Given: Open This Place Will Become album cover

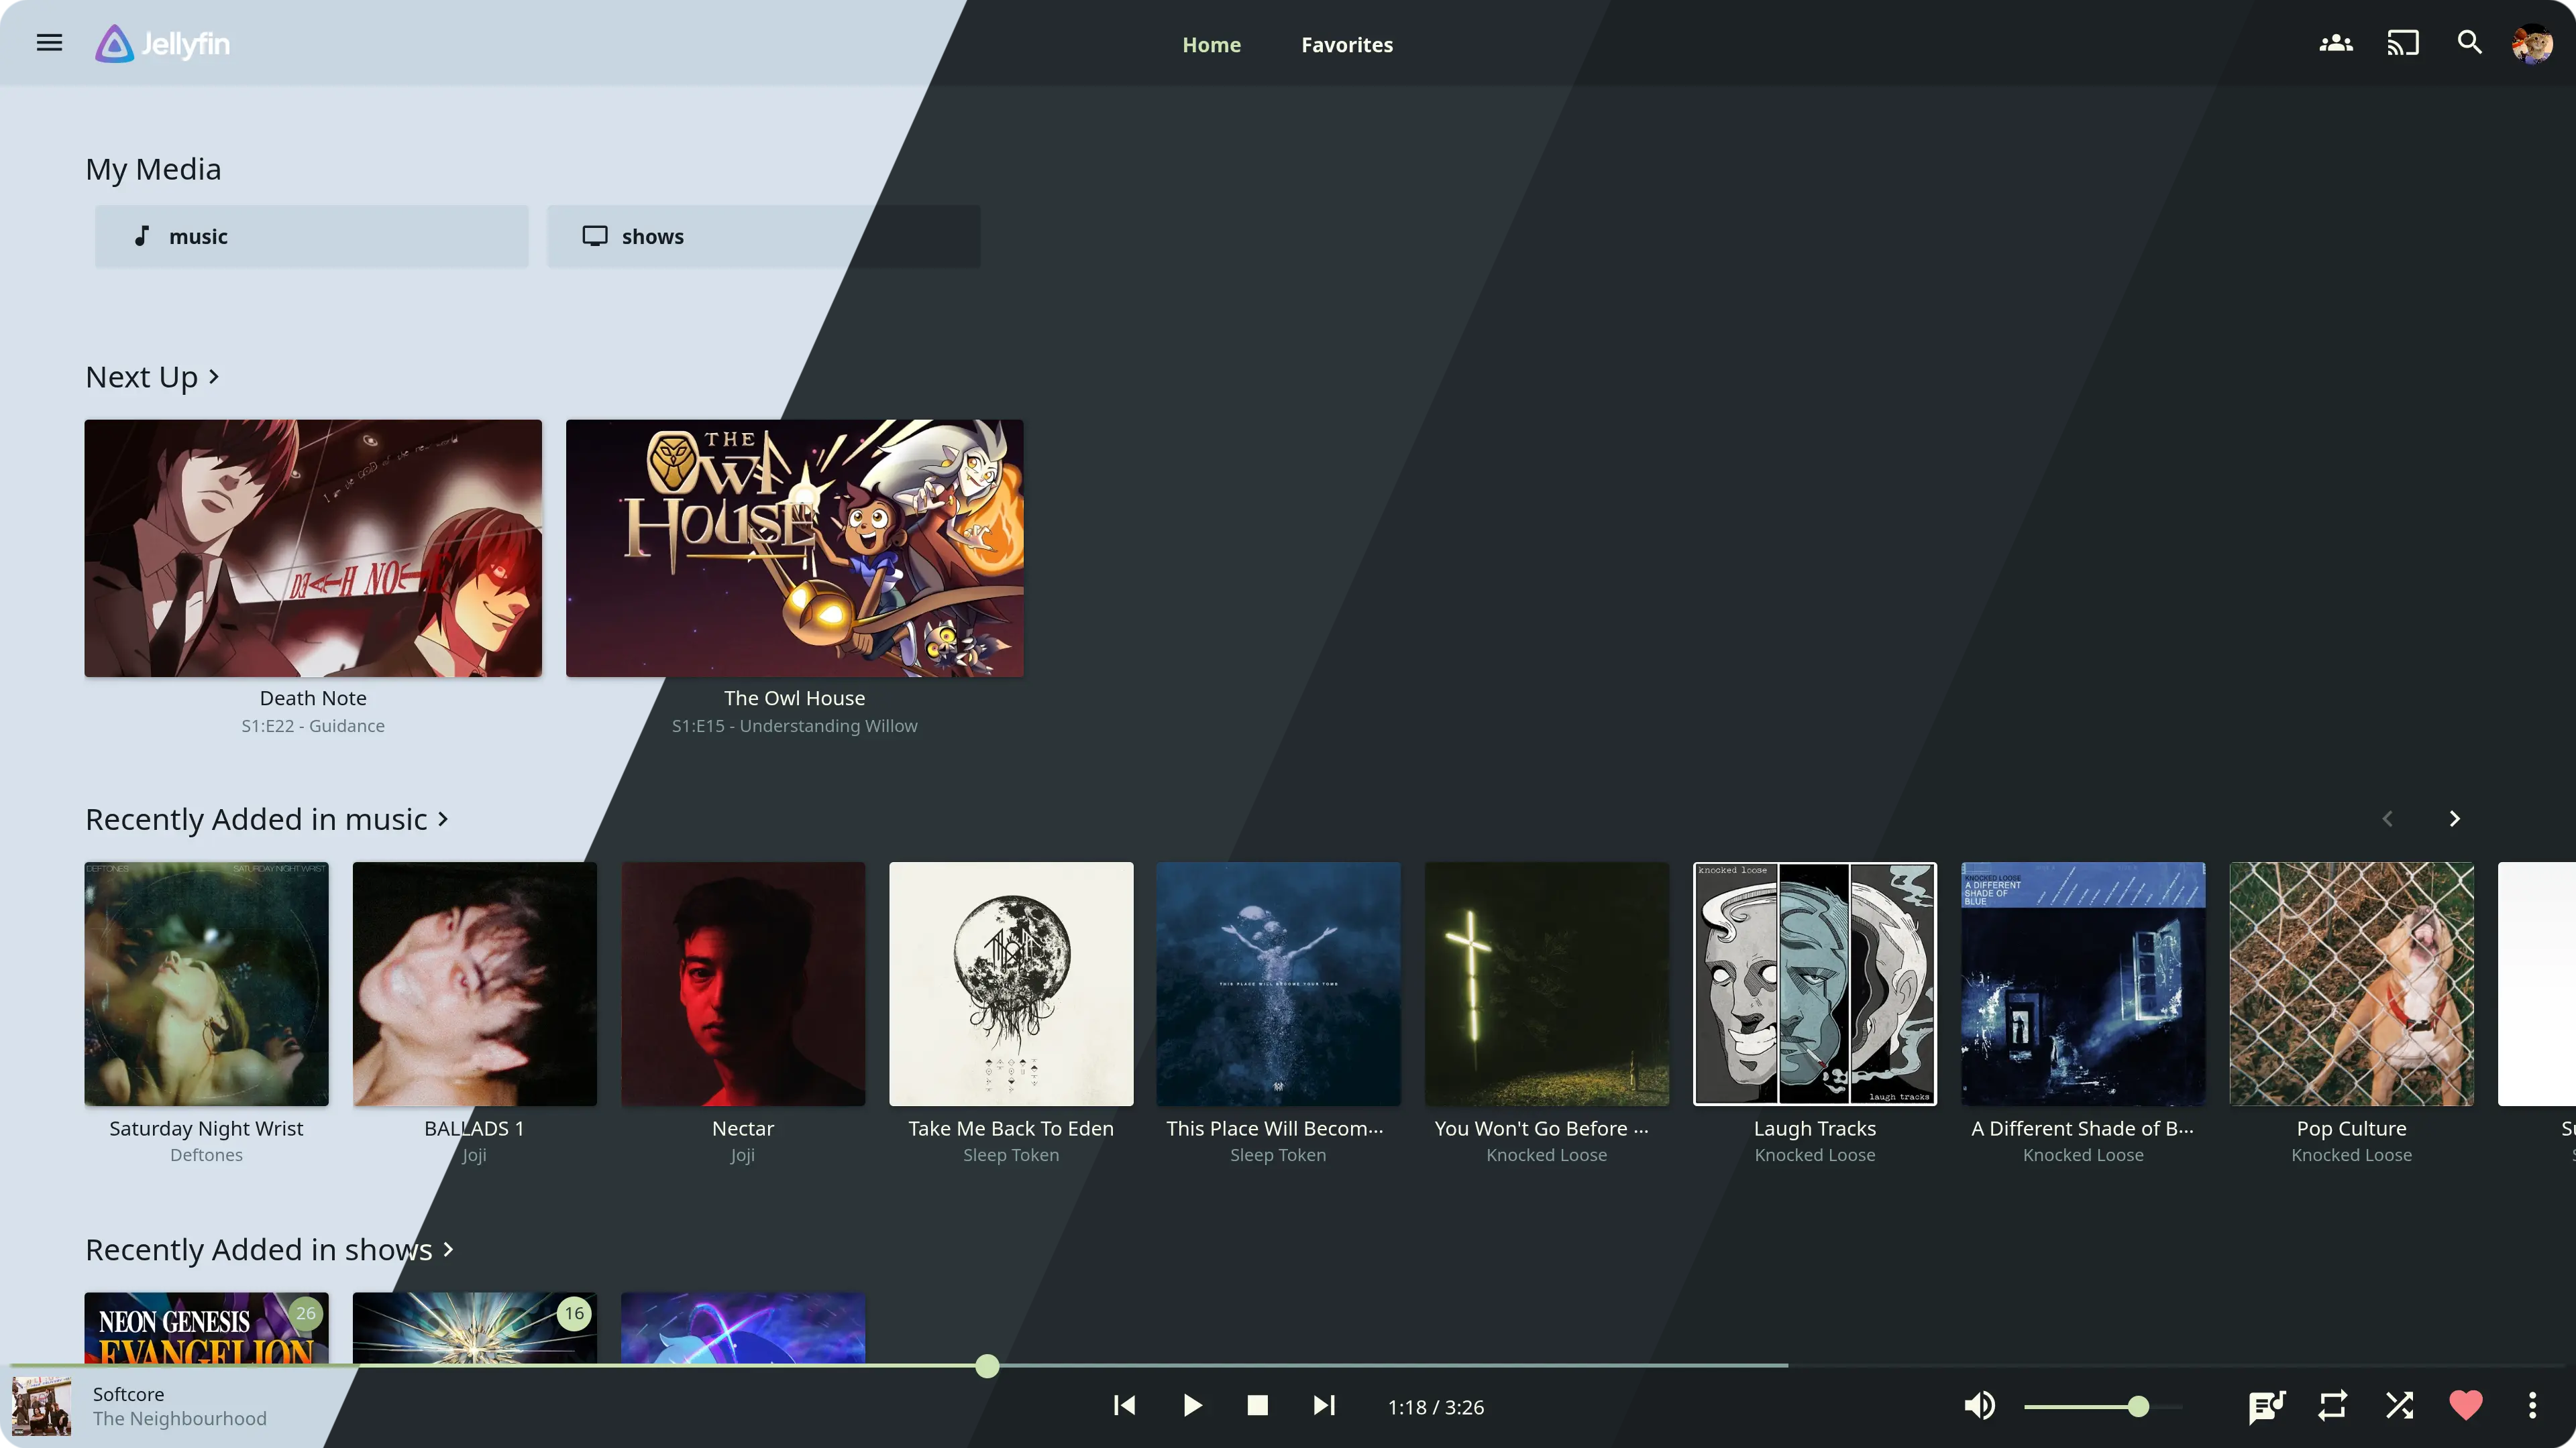Looking at the screenshot, I should pos(1278,984).
